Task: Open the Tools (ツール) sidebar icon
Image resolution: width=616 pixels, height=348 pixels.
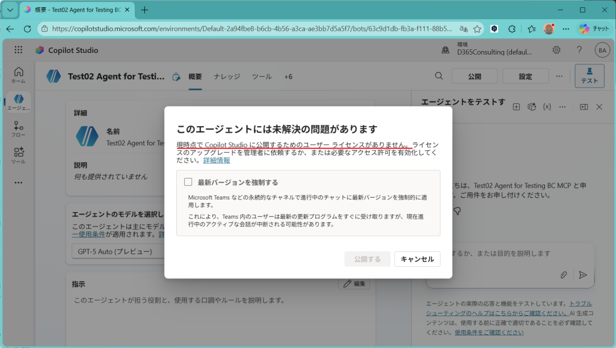Action: [19, 155]
